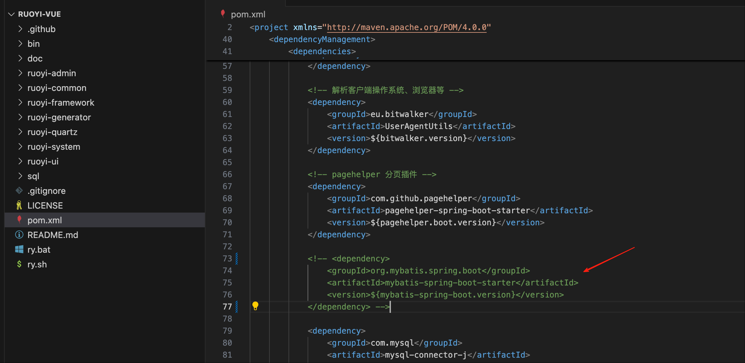This screenshot has width=745, height=363.
Task: Click the dependencies sticky header line
Action: pos(322,51)
